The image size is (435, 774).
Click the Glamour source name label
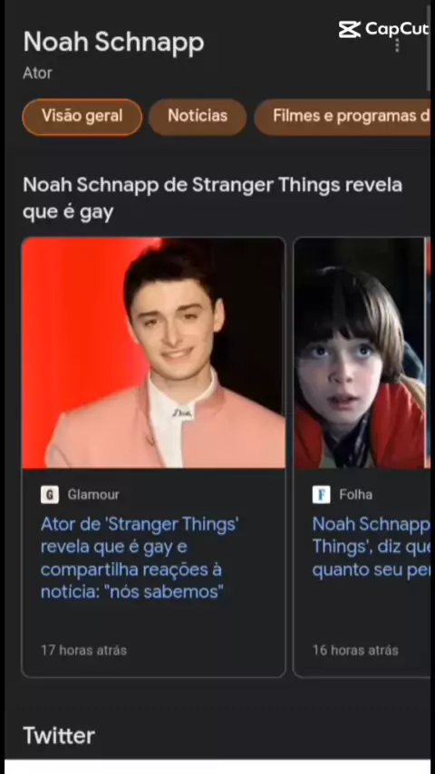93,494
